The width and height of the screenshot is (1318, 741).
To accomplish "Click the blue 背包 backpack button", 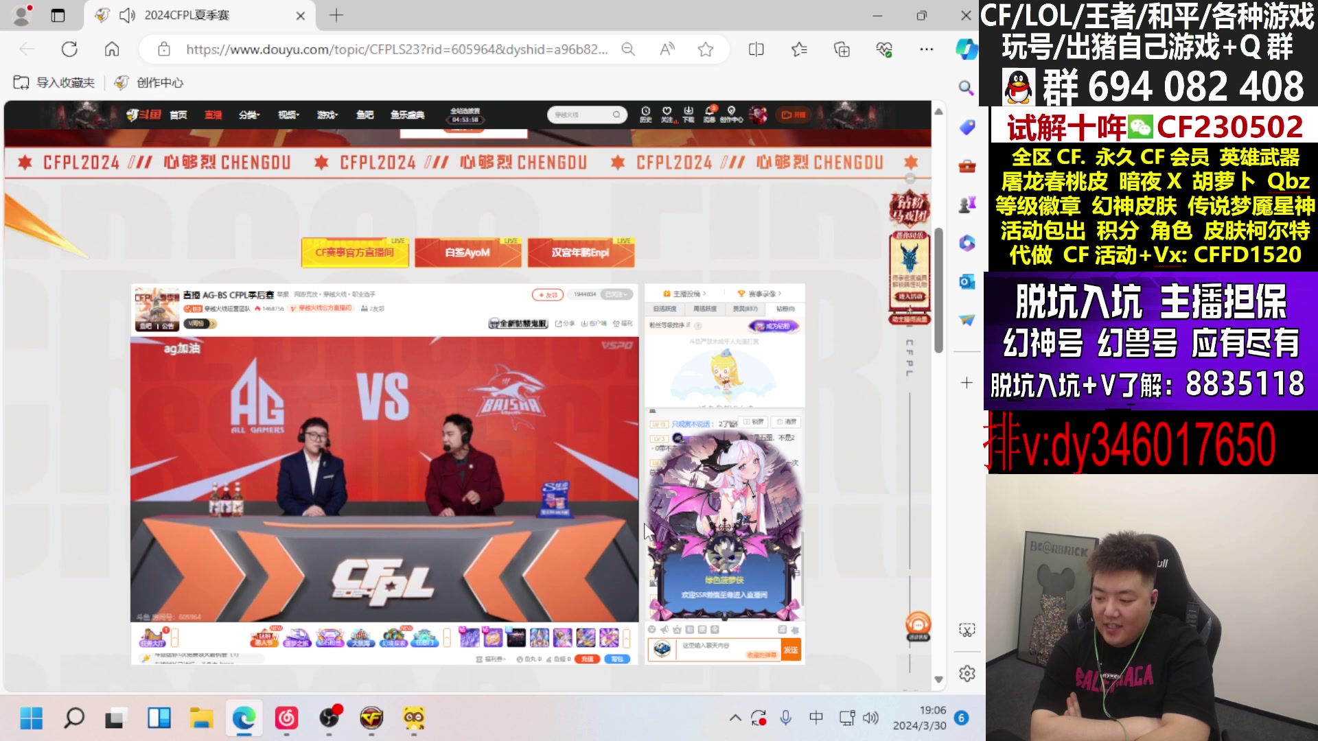I will coord(617,659).
